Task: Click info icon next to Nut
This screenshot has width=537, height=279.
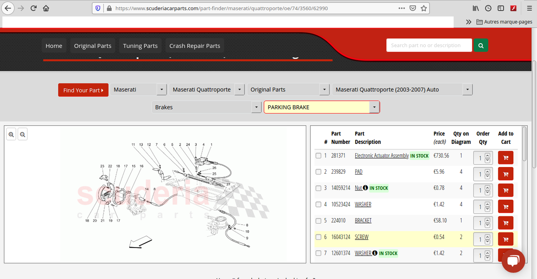Action: 365,188
